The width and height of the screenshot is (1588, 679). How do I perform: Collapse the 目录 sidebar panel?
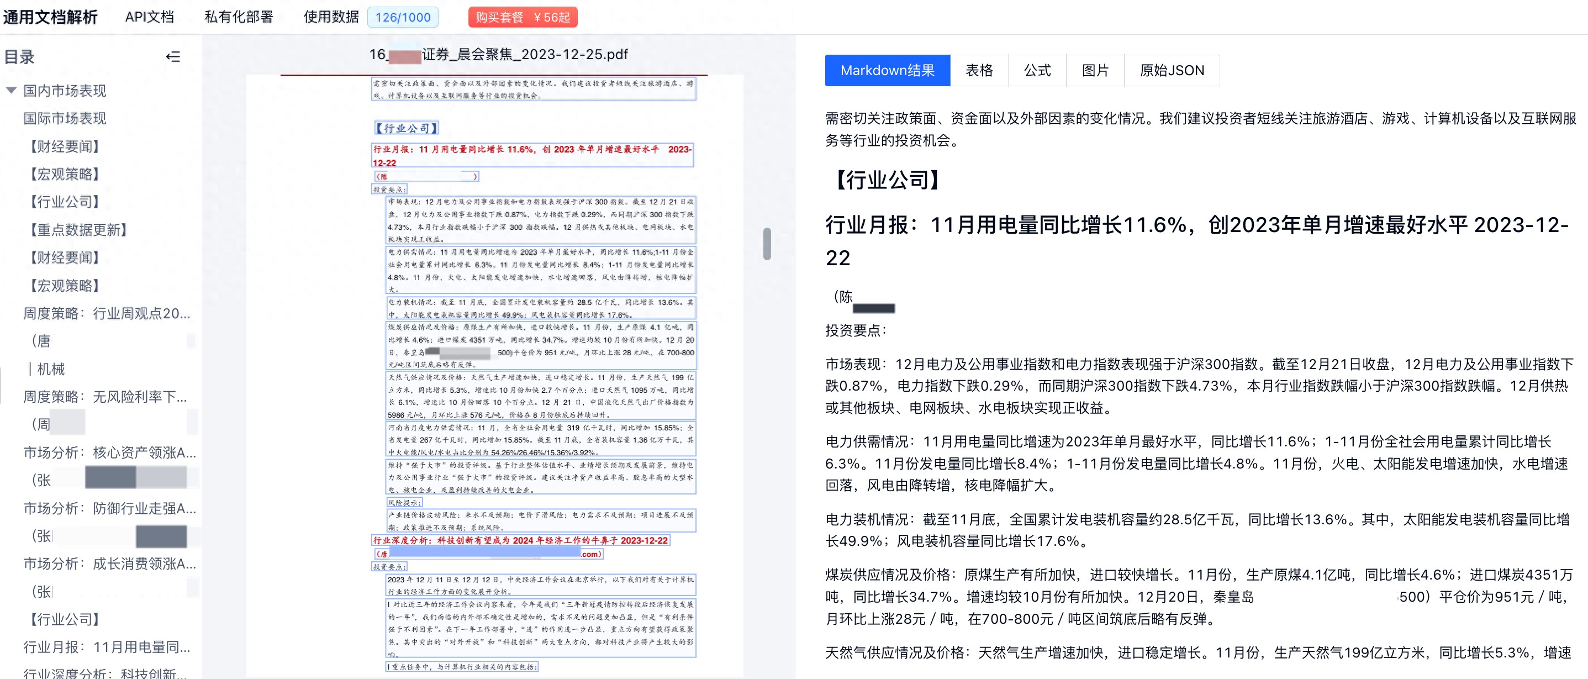coord(173,57)
